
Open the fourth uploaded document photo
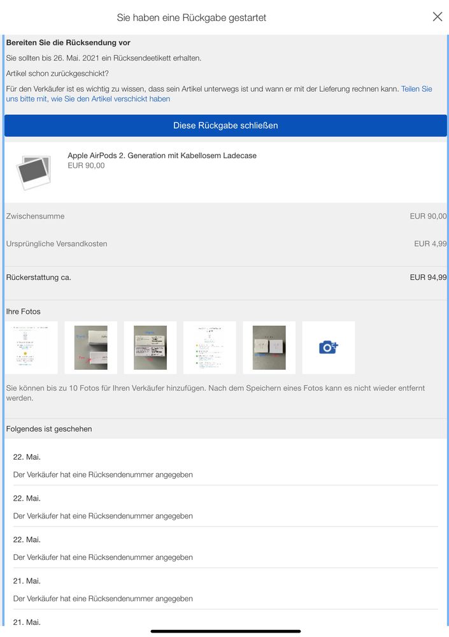click(x=210, y=348)
